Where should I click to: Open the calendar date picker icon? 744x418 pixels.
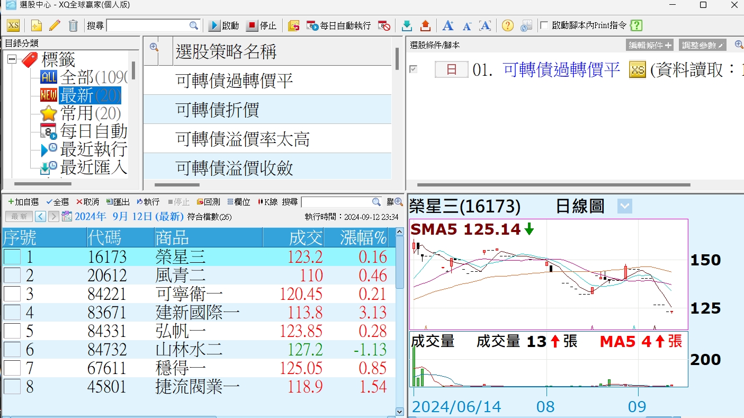(x=67, y=216)
